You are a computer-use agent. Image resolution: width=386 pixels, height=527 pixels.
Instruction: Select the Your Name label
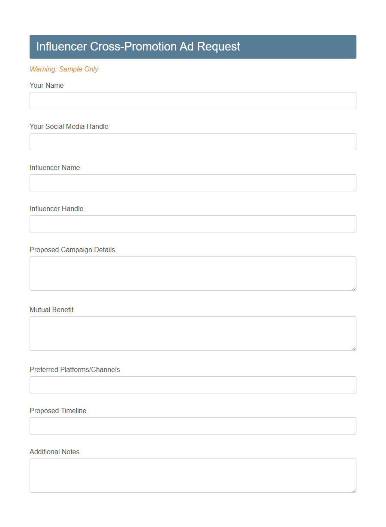[x=46, y=85]
